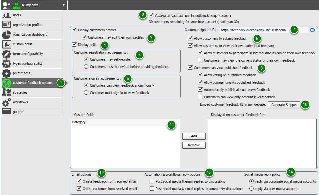Expand the all my data dropdown arrow

[63, 5]
